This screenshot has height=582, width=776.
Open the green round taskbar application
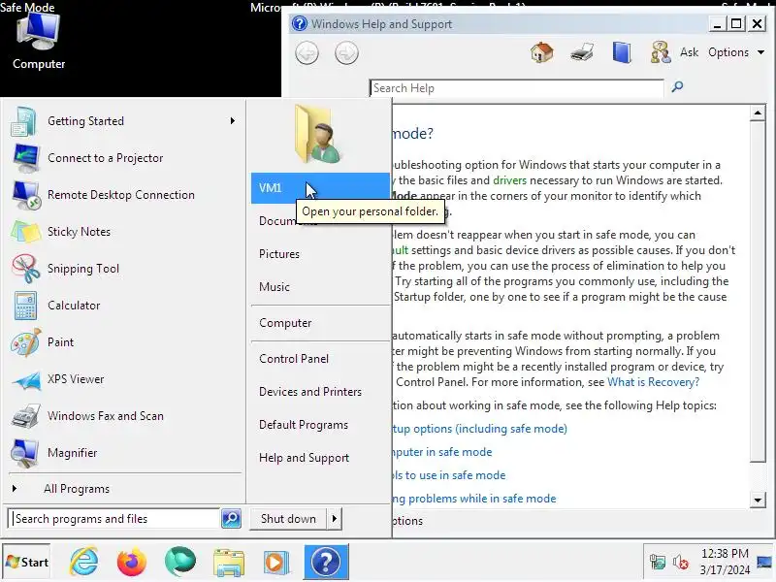180,562
